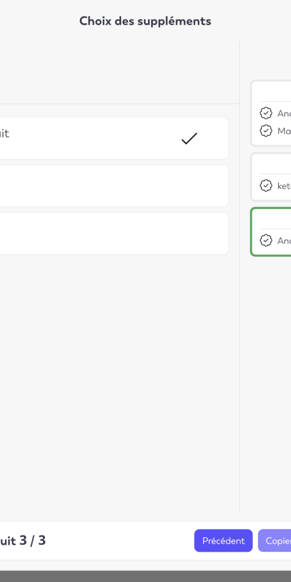Select the second empty supplement option card
The height and width of the screenshot is (582, 291).
114,186
